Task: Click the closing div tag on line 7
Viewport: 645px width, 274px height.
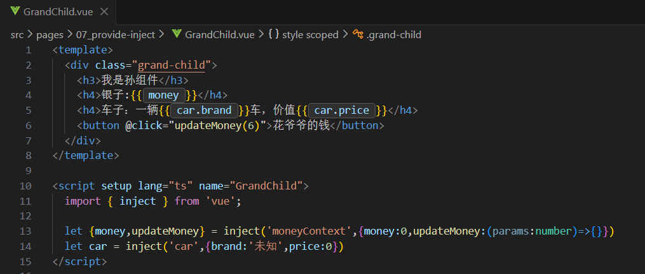Action: (83, 140)
